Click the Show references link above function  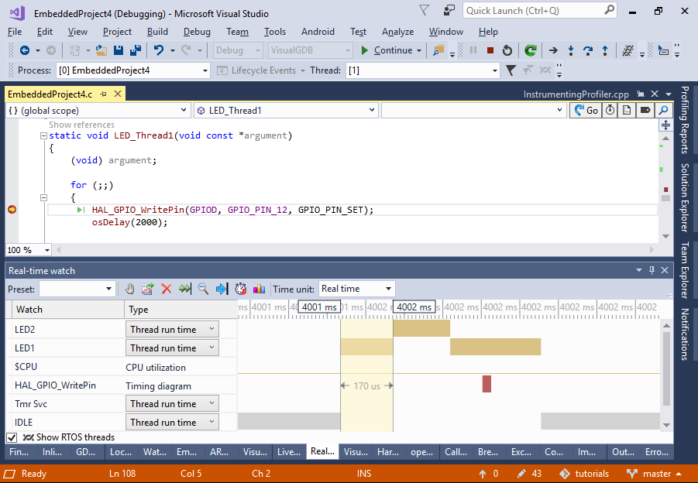click(x=81, y=125)
